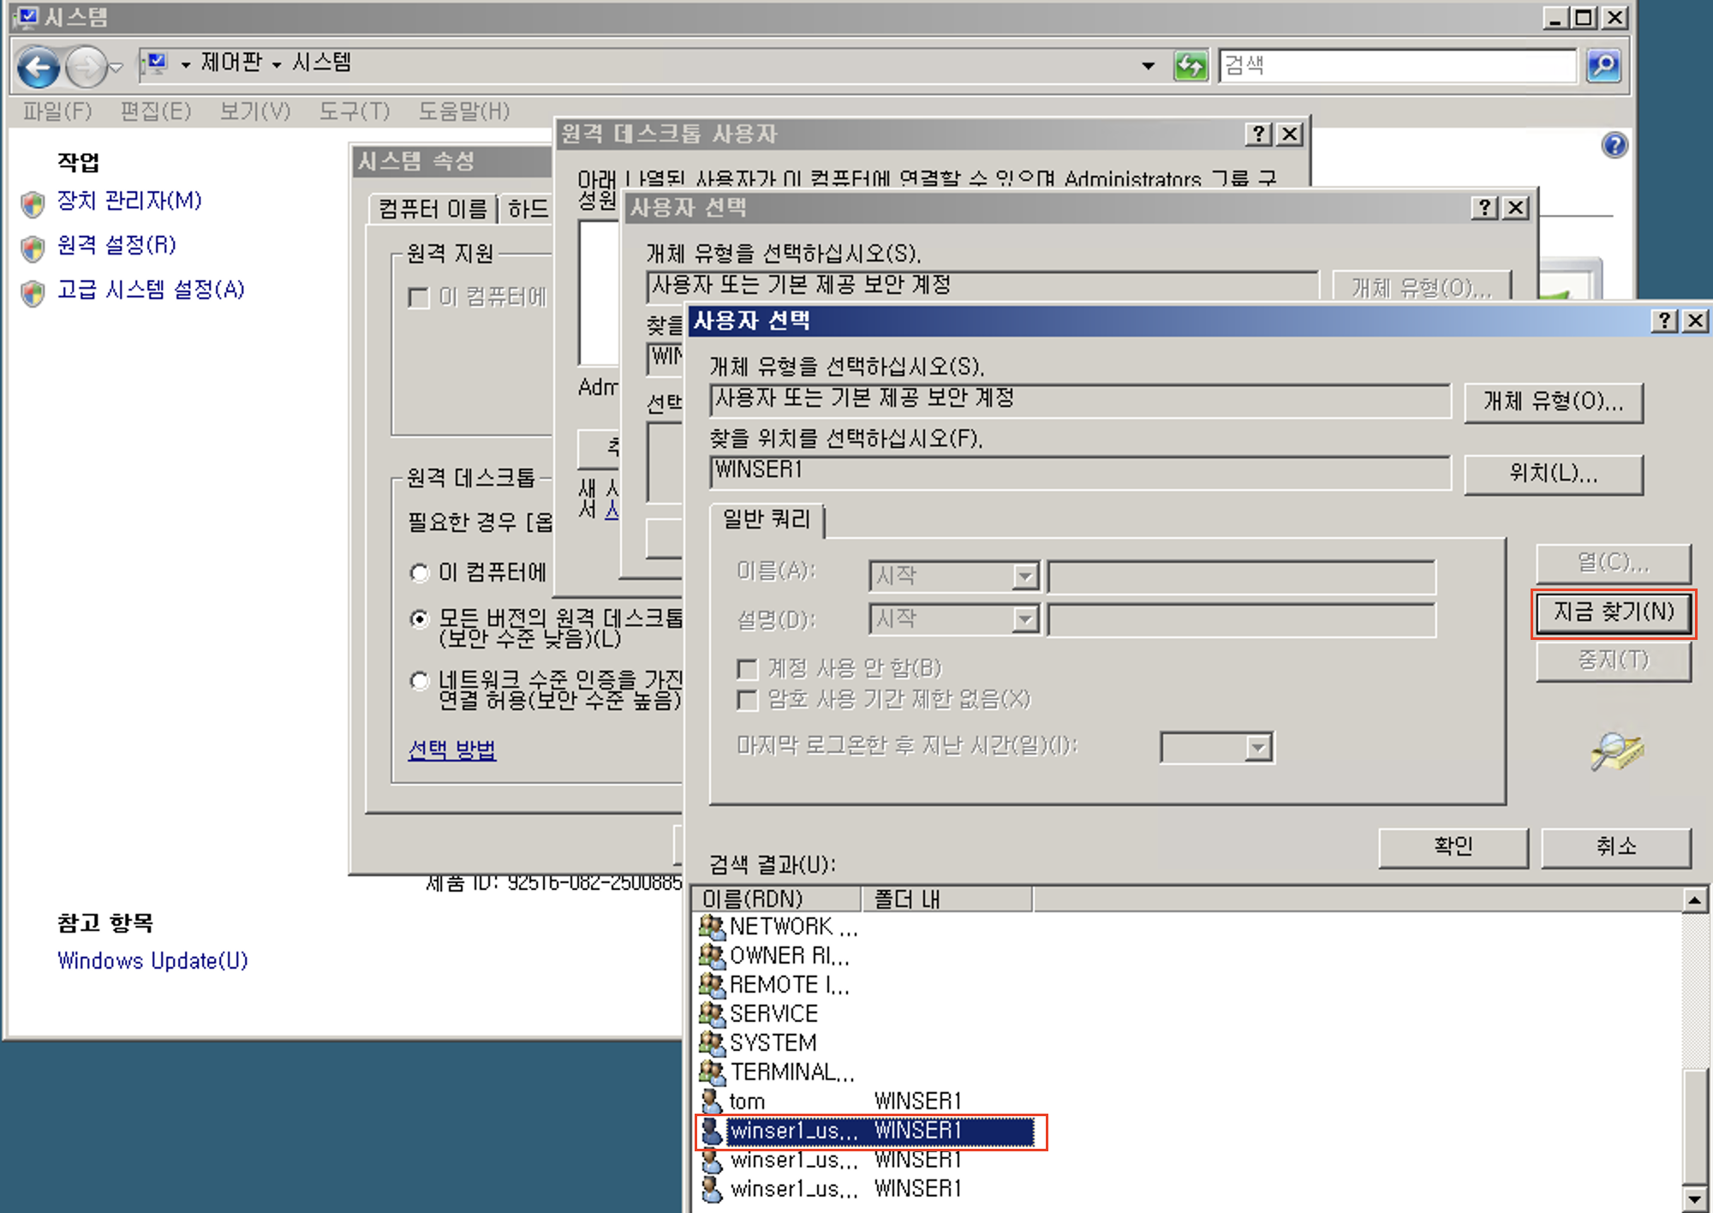This screenshot has height=1213, width=1713.
Task: Click the context help ? button in 사용자 선택 title bar
Action: coord(1663,320)
